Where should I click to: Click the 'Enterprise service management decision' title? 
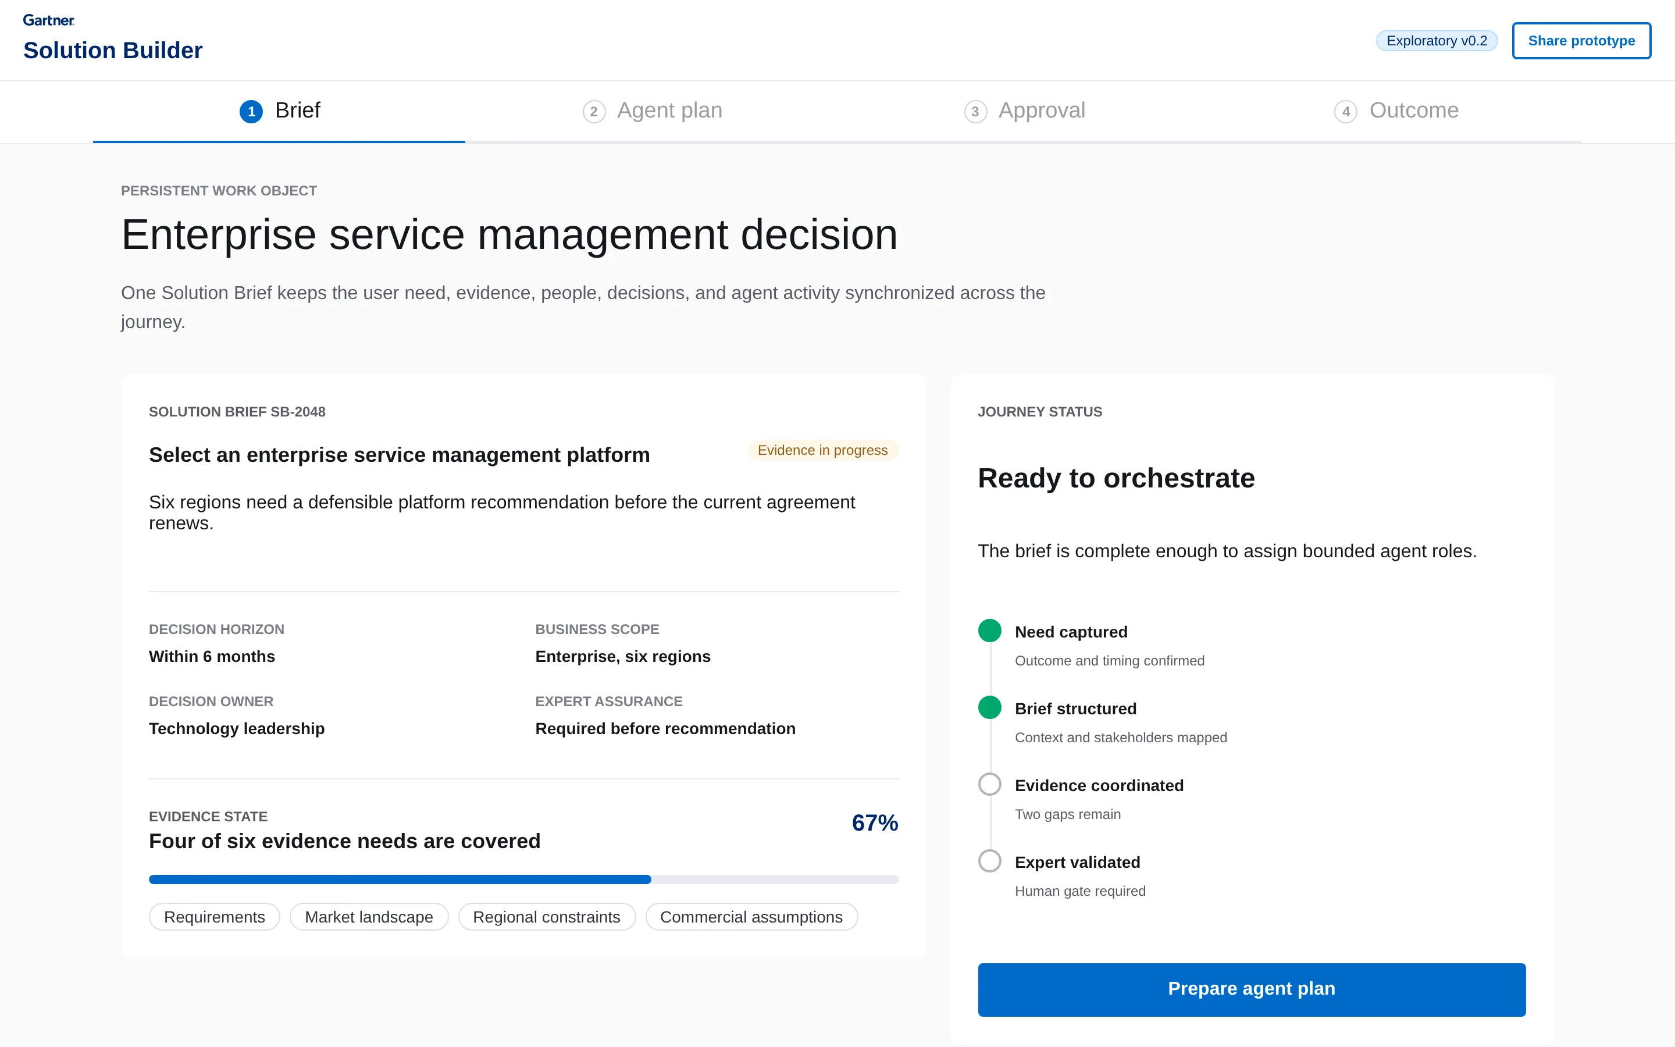pyautogui.click(x=509, y=235)
